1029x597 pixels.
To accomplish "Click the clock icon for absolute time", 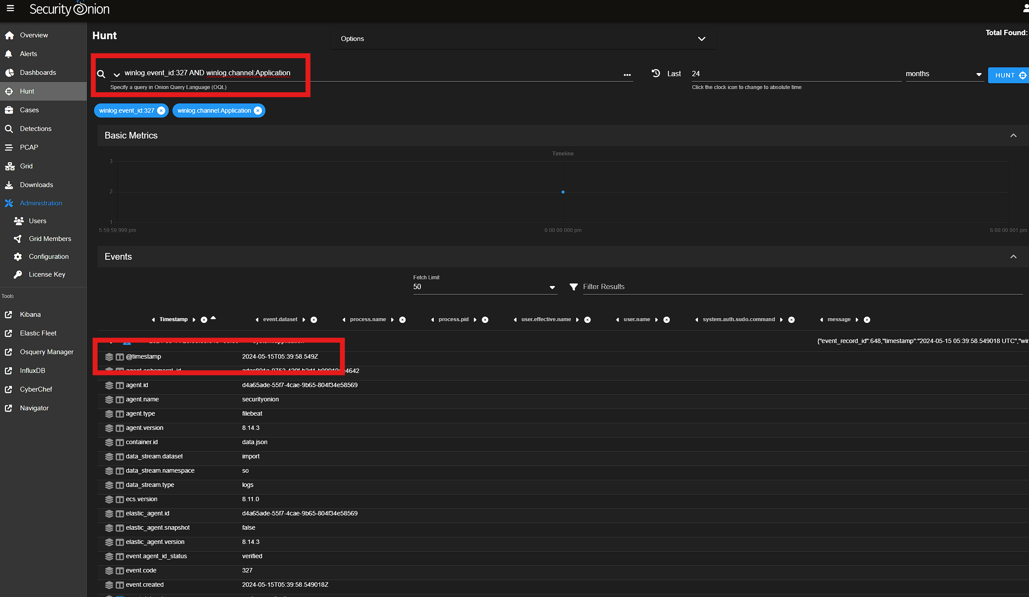I will 656,74.
